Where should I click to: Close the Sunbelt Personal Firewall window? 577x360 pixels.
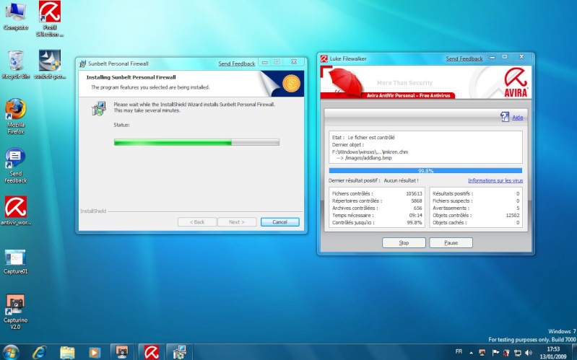294,62
